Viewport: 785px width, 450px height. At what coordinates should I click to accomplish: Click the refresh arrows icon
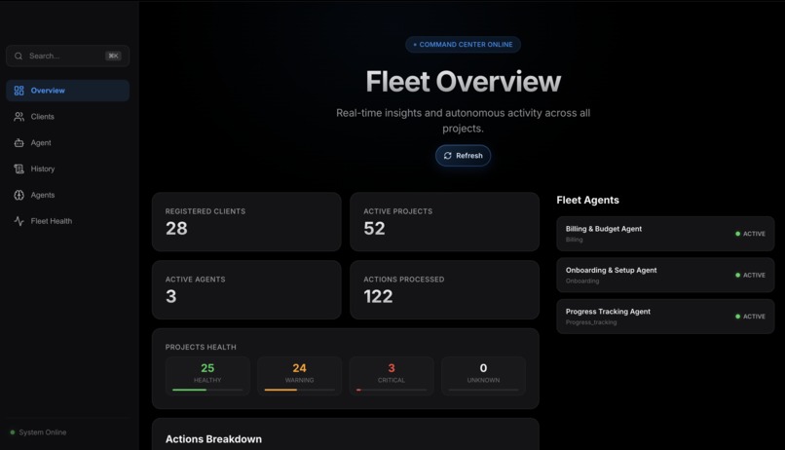click(448, 156)
